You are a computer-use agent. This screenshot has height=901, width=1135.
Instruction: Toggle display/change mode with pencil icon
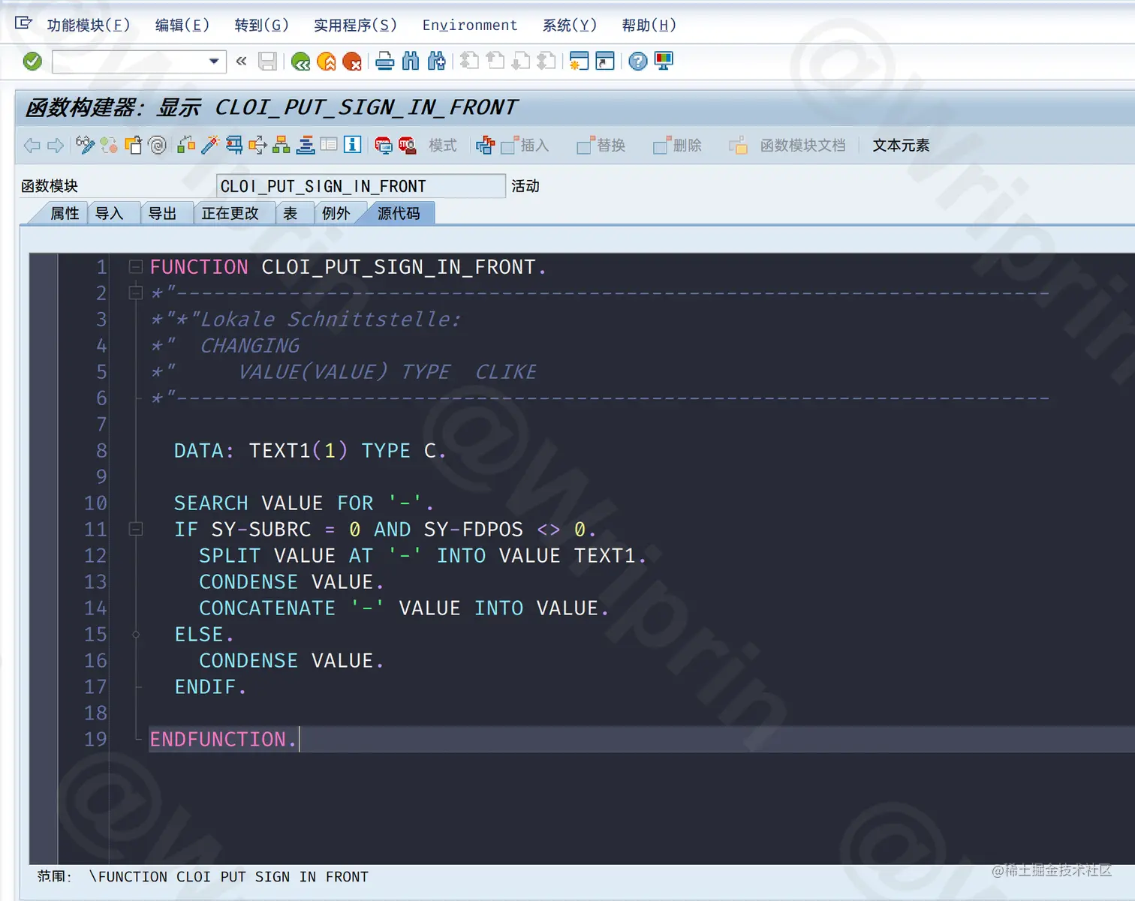pyautogui.click(x=85, y=145)
